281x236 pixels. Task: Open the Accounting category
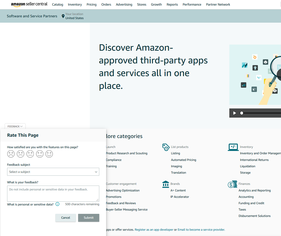[x=246, y=197]
